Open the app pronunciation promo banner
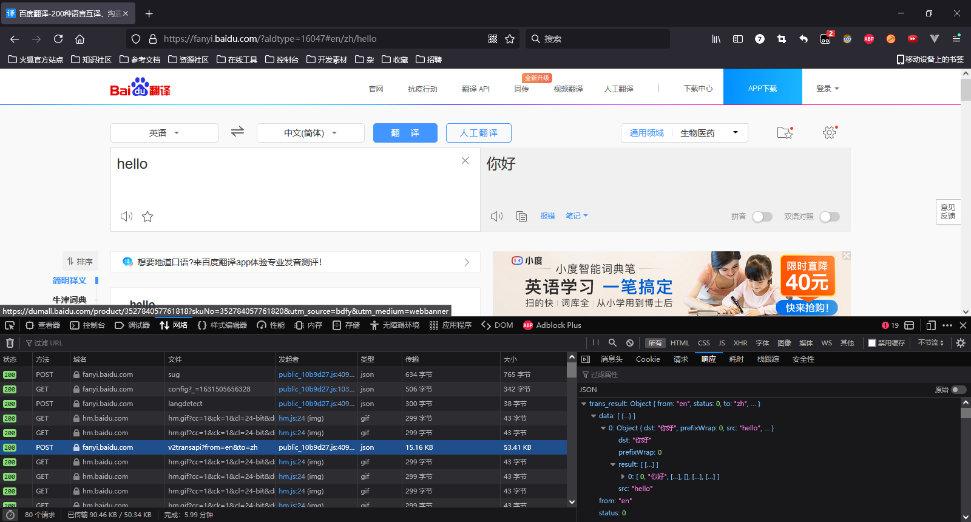 (x=296, y=262)
